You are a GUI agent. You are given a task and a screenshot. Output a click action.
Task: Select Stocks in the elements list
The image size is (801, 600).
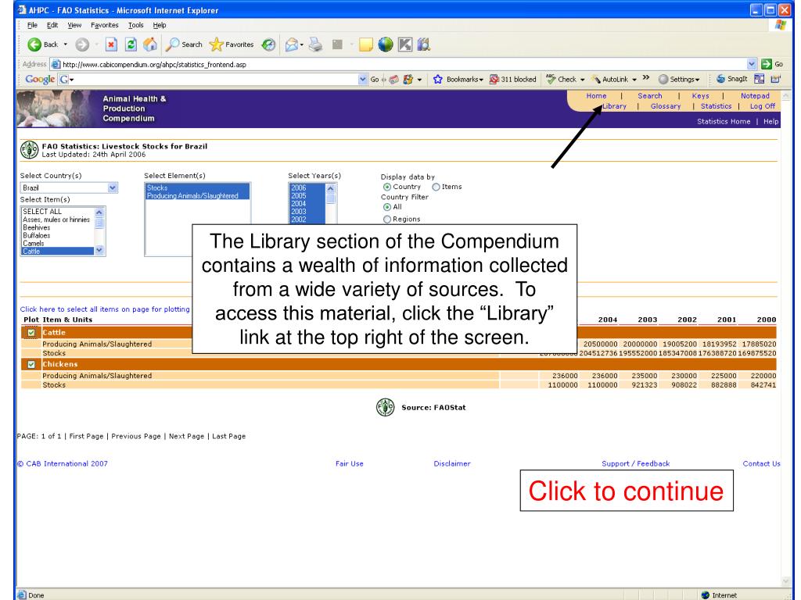[x=198, y=187]
